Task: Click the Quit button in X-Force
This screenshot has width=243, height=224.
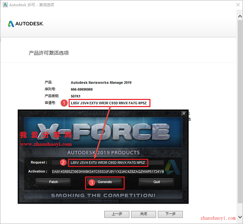Action: [157, 182]
